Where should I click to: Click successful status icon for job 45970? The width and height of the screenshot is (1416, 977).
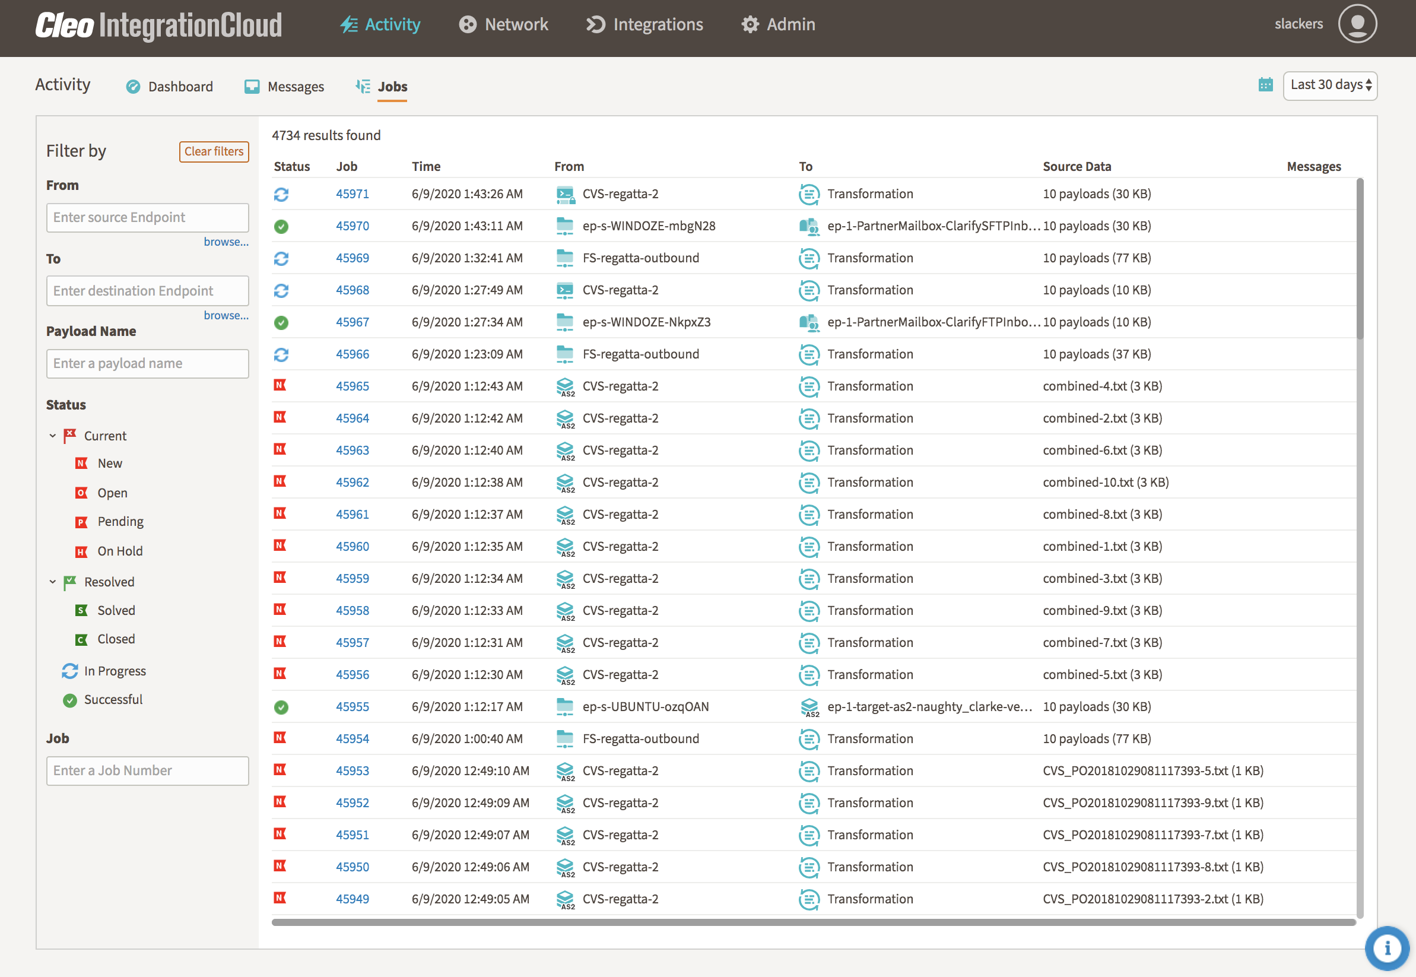tap(281, 227)
